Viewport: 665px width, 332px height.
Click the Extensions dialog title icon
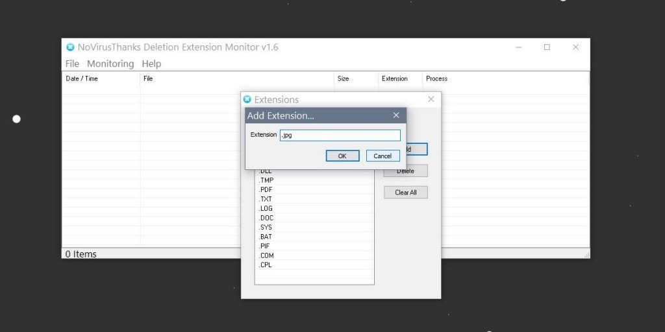click(247, 99)
